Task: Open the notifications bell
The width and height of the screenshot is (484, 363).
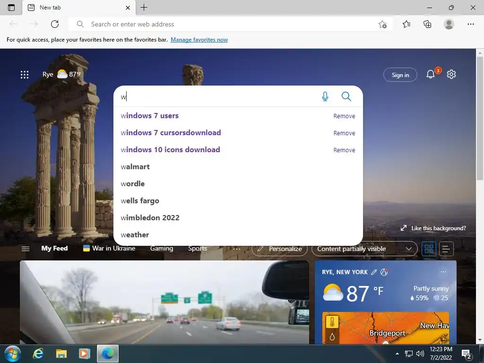Action: click(431, 74)
